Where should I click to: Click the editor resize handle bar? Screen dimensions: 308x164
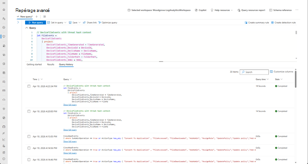(161, 62)
